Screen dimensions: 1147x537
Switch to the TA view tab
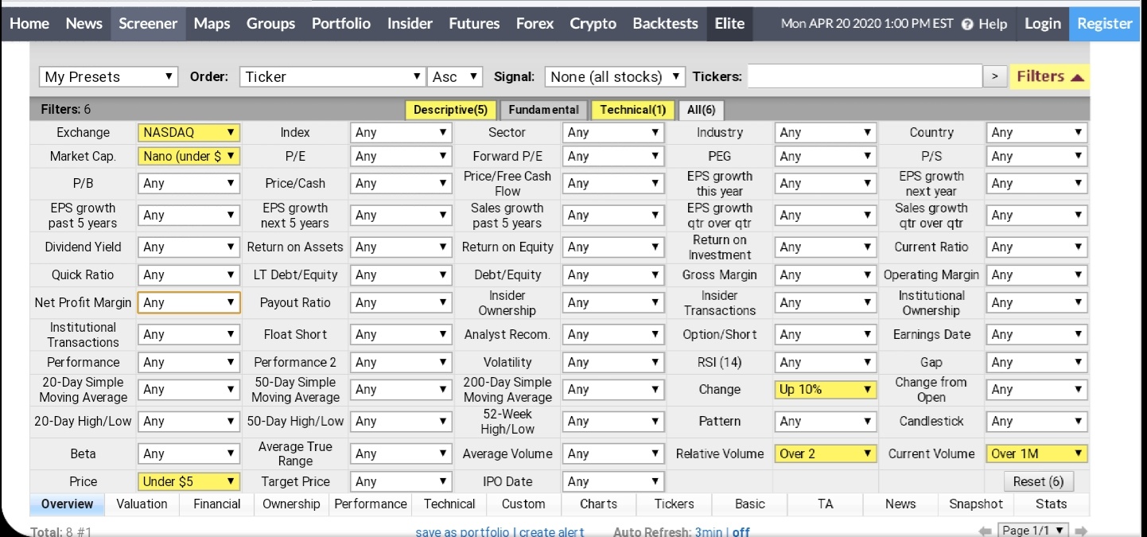tap(825, 504)
